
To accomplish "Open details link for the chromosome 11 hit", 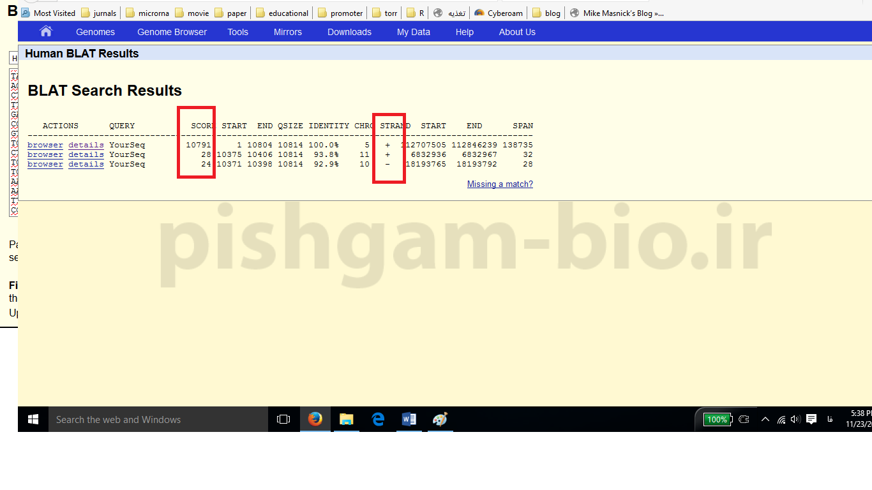I will (86, 154).
